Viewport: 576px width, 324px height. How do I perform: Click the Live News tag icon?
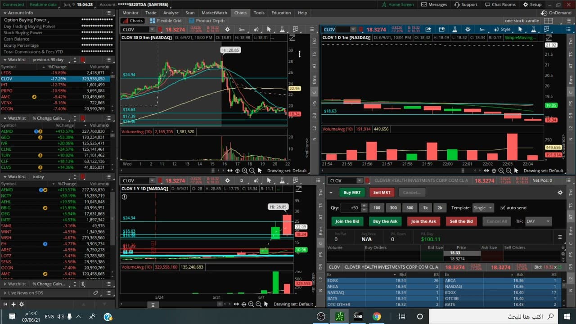coord(95,293)
